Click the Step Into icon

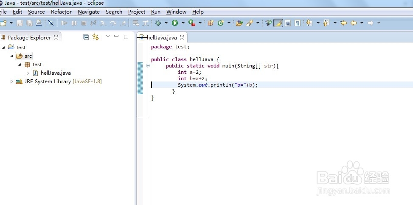(x=103, y=23)
